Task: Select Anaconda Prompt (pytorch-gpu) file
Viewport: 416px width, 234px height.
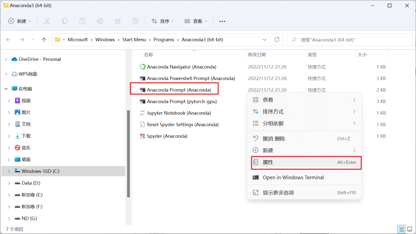Action: [182, 102]
